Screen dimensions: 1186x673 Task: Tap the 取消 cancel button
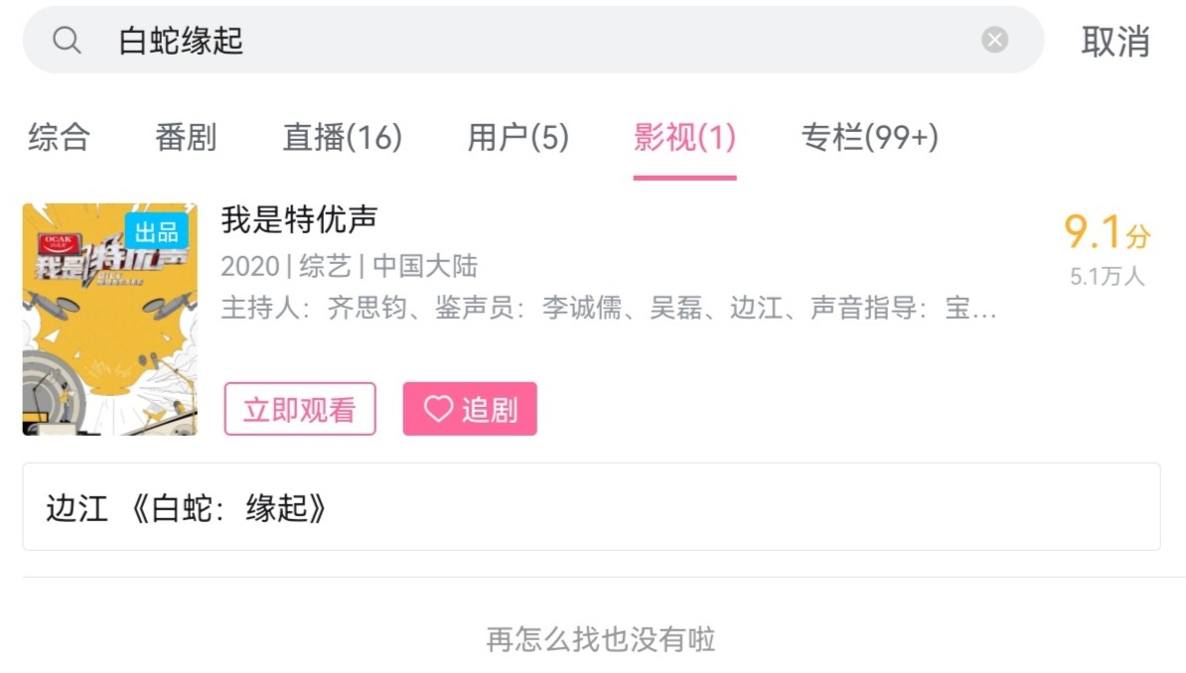(x=1114, y=42)
